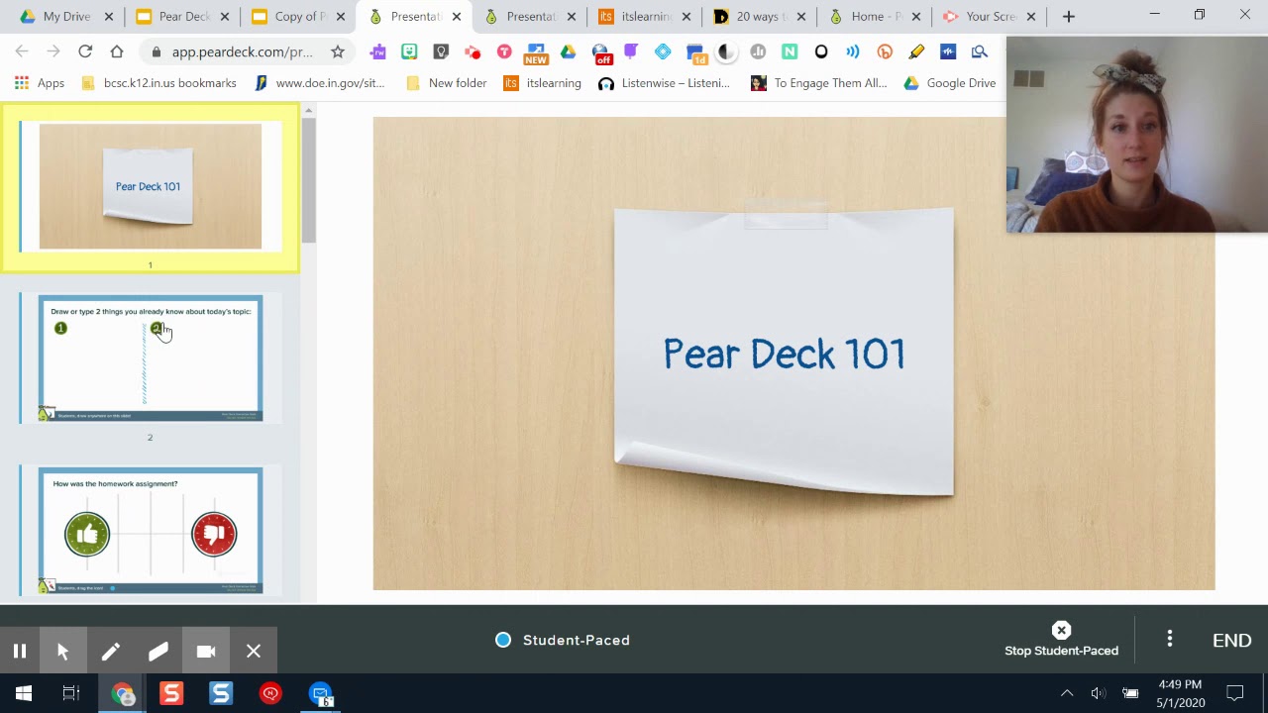Viewport: 1268px width, 713px height.
Task: Open the extension marked off
Action: 600,53
